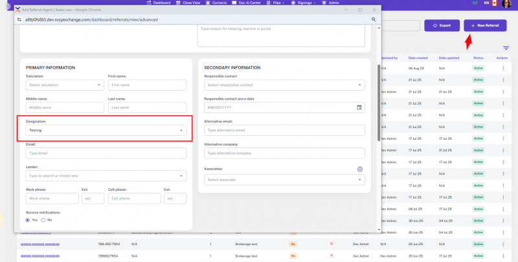Image resolution: width=518 pixels, height=262 pixels.
Task: Click the Export button
Action: coord(441,25)
